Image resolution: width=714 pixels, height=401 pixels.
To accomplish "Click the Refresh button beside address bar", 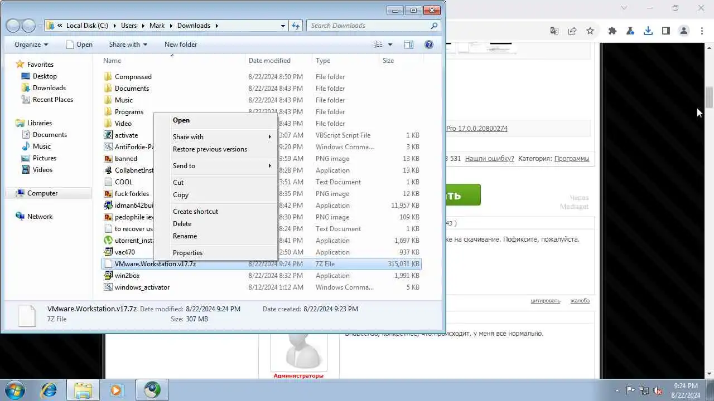I will [x=296, y=26].
